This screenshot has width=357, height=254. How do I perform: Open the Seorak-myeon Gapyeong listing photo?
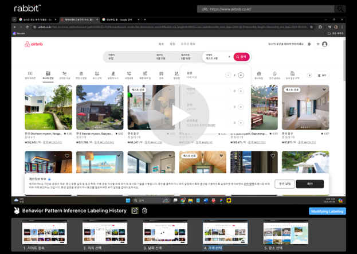[100, 107]
